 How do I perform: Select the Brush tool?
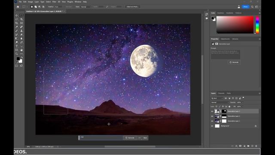point(16,31)
